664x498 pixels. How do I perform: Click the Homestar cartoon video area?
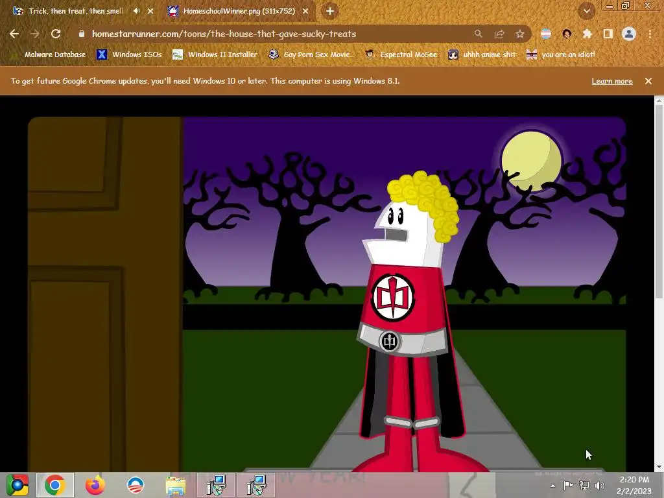coord(327,294)
